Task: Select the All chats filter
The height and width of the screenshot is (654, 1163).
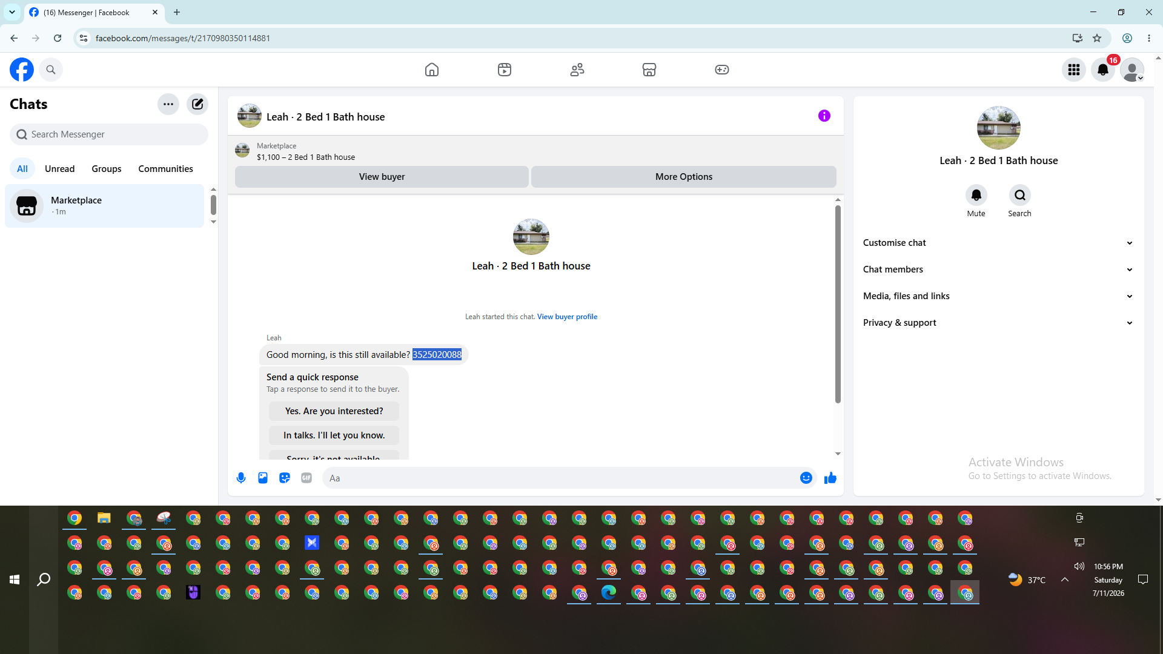Action: pyautogui.click(x=22, y=169)
